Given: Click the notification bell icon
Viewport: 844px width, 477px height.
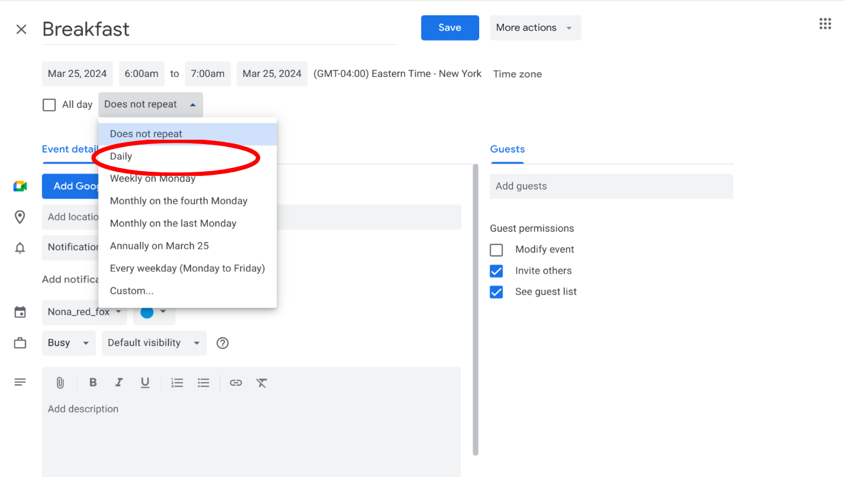Looking at the screenshot, I should [20, 247].
